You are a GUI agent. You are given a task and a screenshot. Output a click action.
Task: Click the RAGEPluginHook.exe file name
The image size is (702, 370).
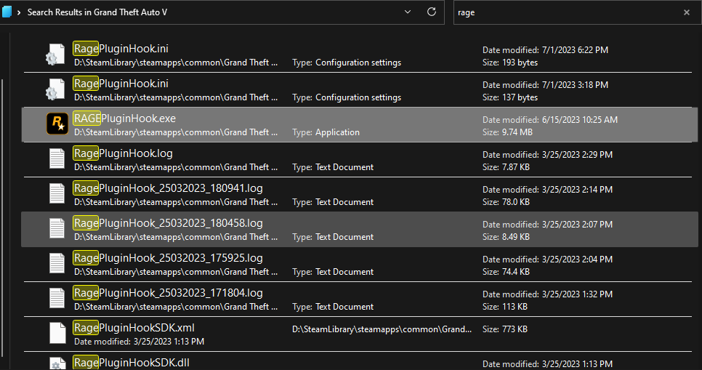pyautogui.click(x=124, y=118)
